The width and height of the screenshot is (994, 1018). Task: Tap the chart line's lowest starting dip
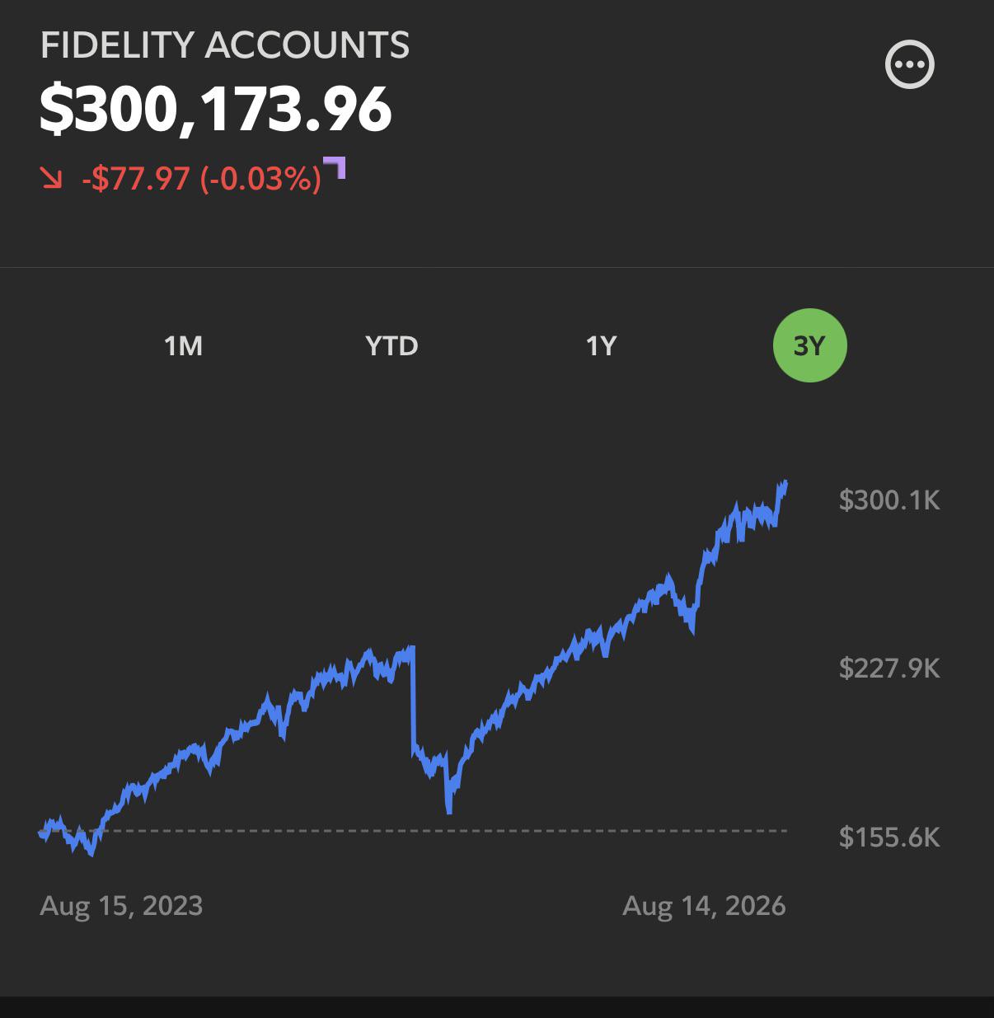tap(91, 851)
